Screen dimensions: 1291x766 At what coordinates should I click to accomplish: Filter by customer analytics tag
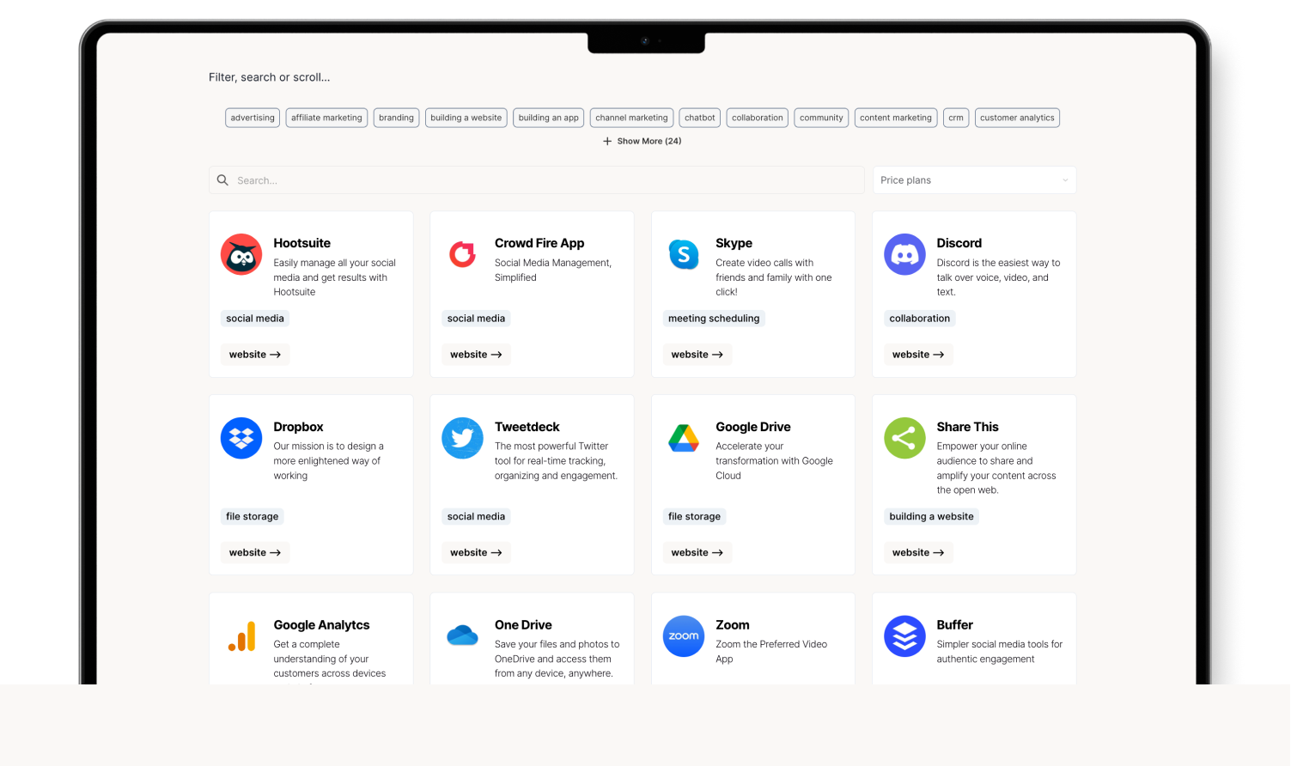click(1017, 118)
